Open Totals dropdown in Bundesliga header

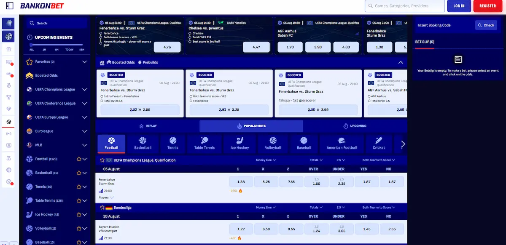point(316,208)
